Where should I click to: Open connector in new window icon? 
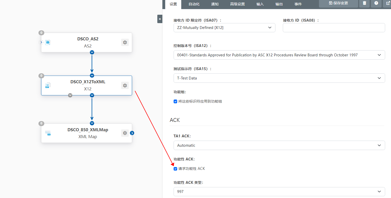387,3
